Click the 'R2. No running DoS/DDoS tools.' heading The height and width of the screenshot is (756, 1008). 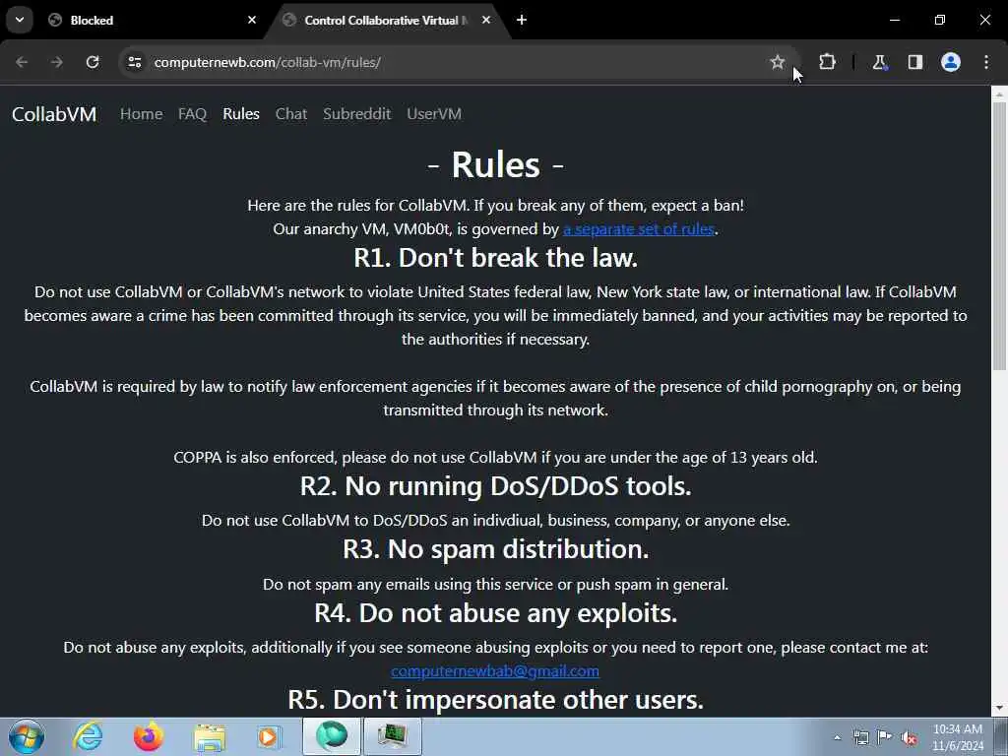496,486
